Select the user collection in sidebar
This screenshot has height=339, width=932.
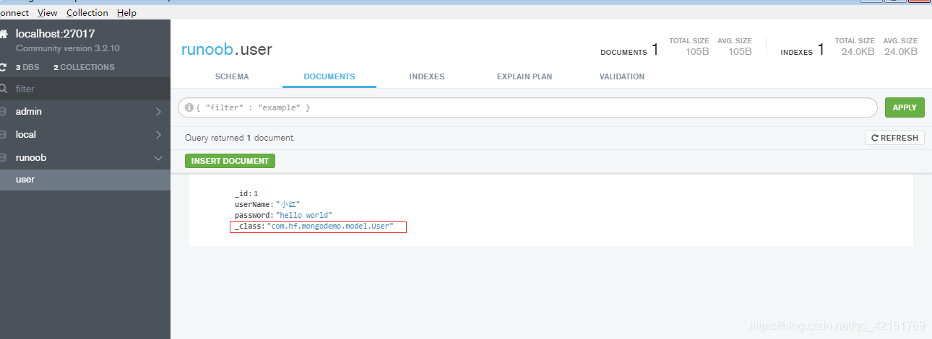(85, 180)
